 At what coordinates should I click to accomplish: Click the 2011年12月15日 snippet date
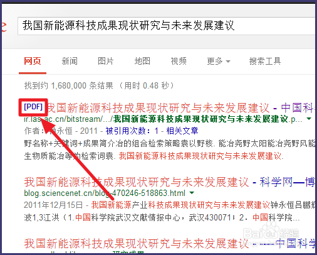click(53, 205)
